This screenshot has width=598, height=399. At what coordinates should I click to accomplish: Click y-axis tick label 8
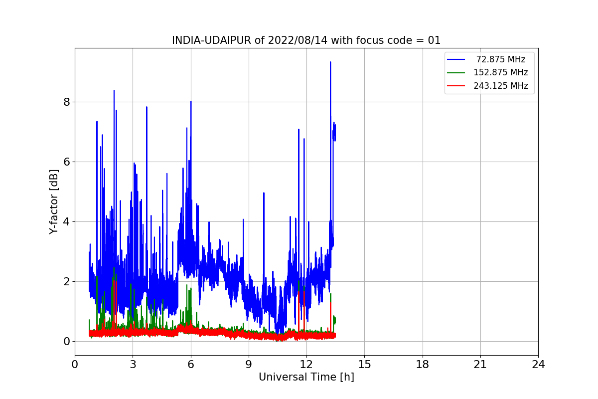point(67,102)
